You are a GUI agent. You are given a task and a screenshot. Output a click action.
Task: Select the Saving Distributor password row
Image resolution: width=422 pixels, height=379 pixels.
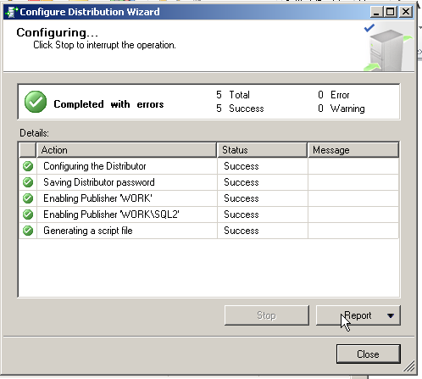pyautogui.click(x=208, y=182)
